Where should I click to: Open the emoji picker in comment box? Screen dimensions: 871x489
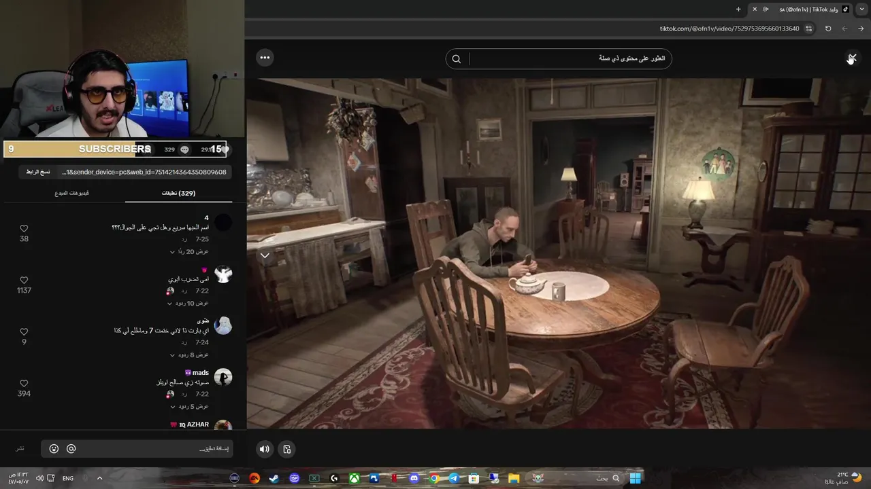pyautogui.click(x=54, y=449)
